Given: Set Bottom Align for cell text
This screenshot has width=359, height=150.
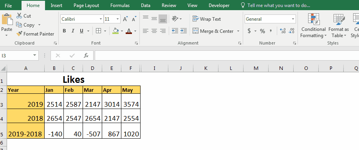Looking at the screenshot, I should point(163,19).
